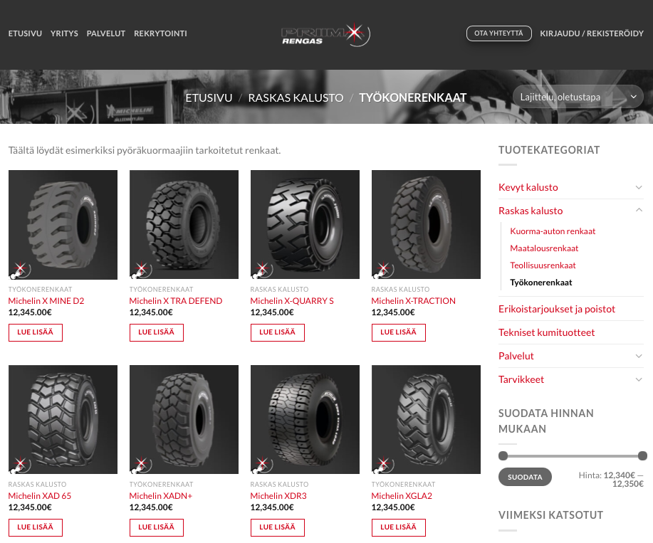The image size is (653, 543).
Task: Go to Raskas kalusto breadcrumb
Action: click(x=296, y=97)
